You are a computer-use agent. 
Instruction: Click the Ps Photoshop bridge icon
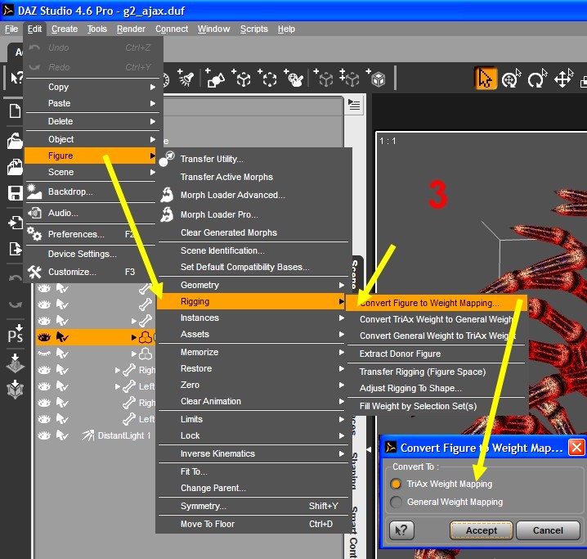(x=15, y=334)
